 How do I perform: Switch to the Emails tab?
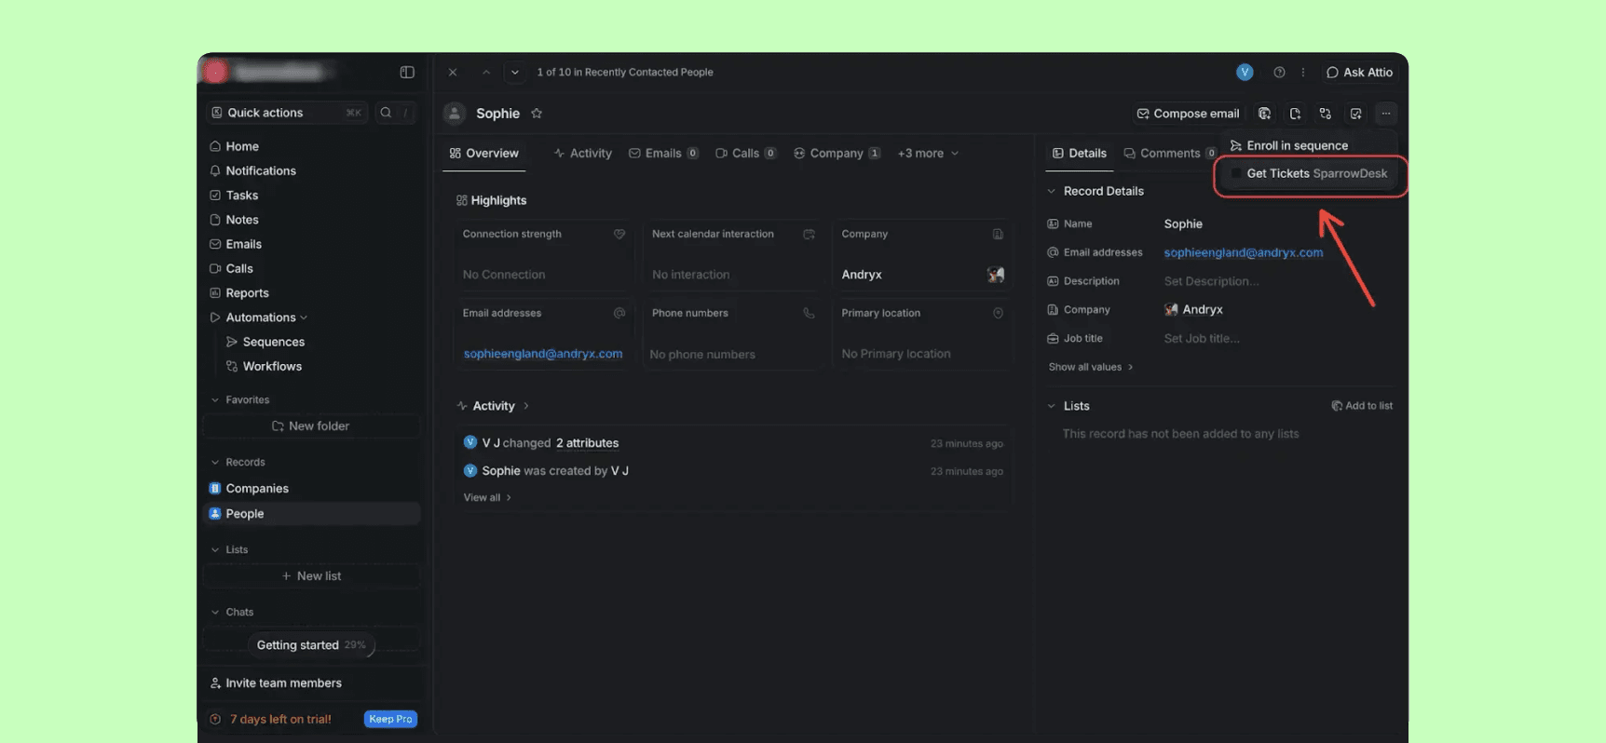click(663, 154)
